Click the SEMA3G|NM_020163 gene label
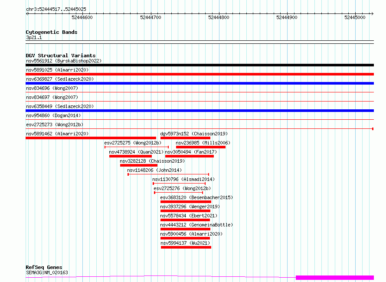 47,272
